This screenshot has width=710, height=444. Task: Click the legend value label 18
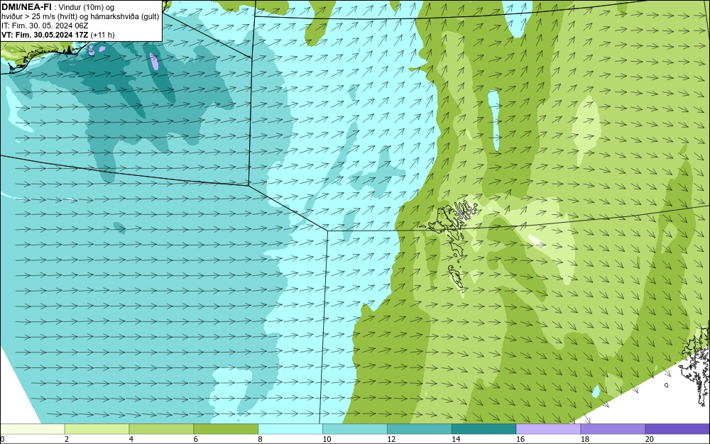[x=584, y=439]
